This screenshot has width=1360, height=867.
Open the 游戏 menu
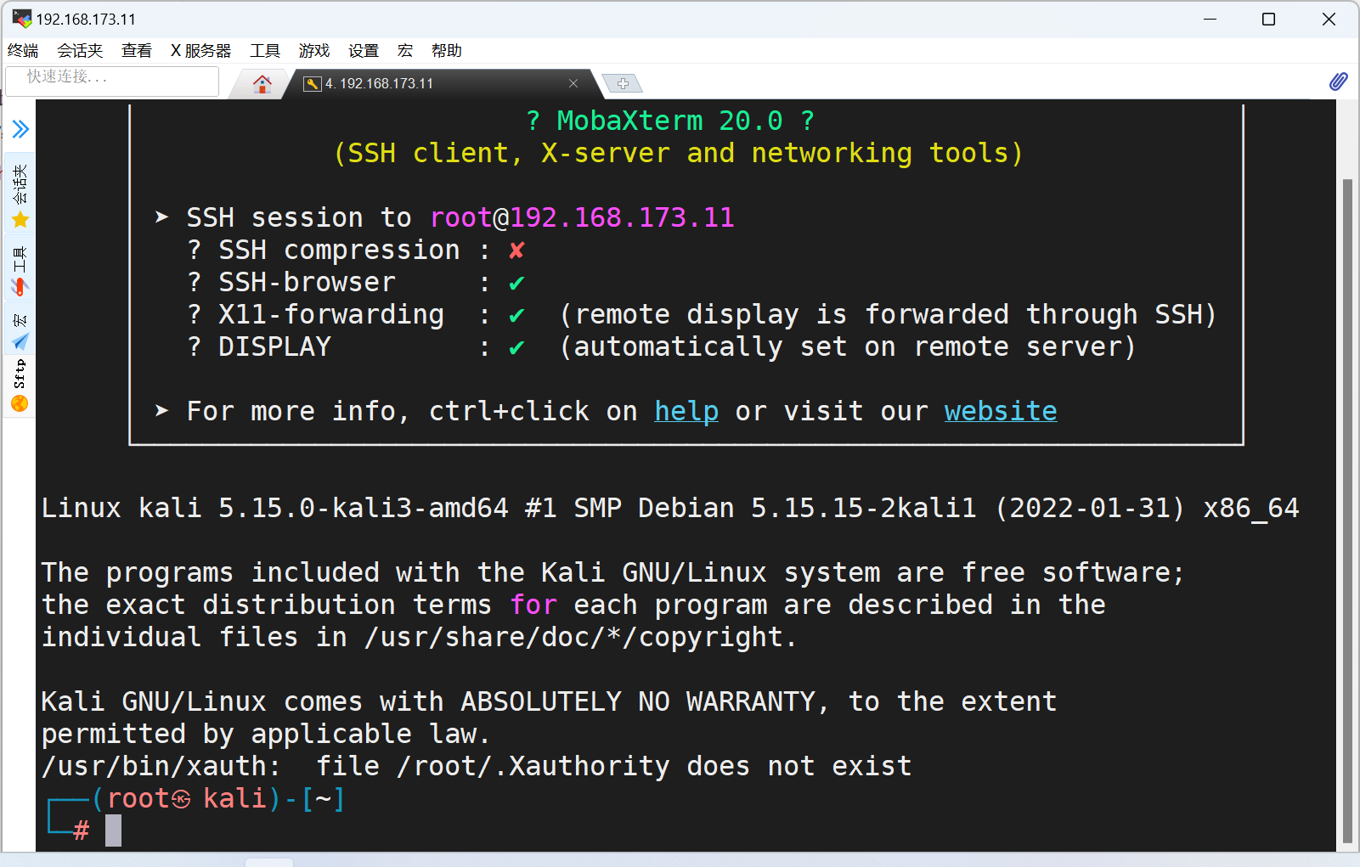(x=313, y=51)
